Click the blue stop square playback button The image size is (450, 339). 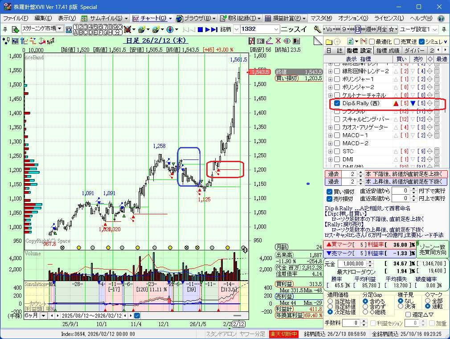[x=200, y=29]
